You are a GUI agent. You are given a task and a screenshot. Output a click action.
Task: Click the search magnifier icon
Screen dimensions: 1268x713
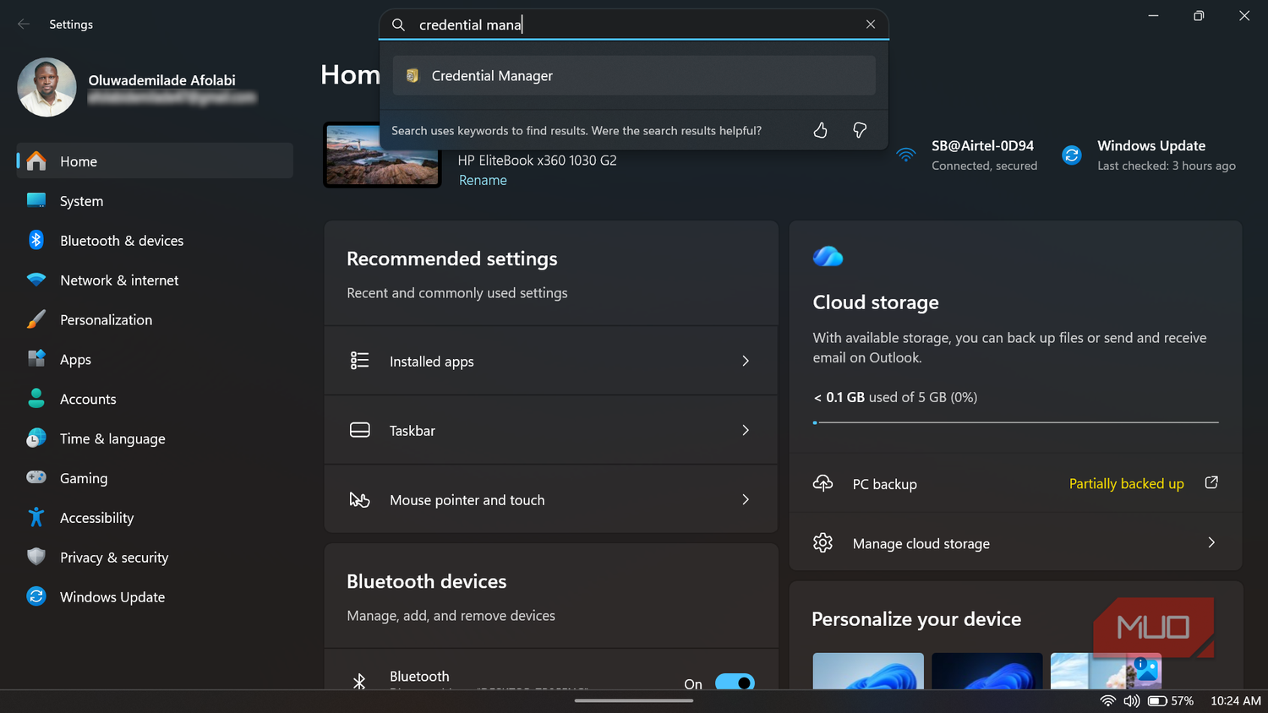click(399, 24)
